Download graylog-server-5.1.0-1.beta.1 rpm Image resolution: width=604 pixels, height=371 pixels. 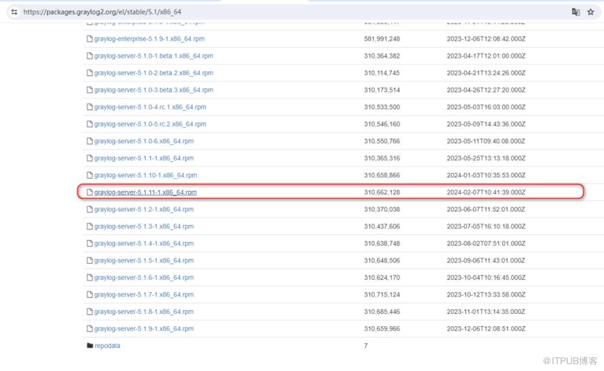tap(154, 56)
